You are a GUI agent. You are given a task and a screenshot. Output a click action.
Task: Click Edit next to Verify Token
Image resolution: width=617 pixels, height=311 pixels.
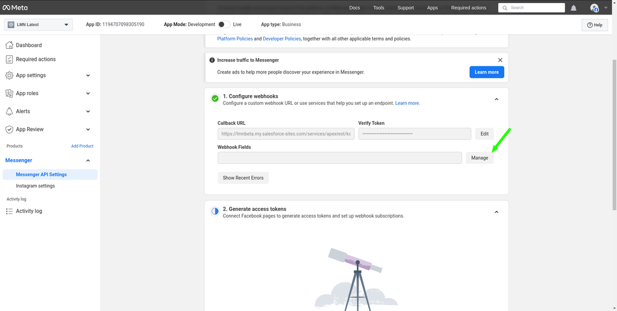pos(484,134)
